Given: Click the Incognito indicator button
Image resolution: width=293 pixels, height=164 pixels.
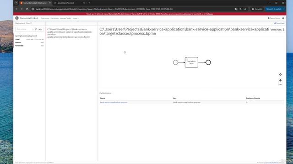Looking at the screenshot, I should click(x=257, y=9).
